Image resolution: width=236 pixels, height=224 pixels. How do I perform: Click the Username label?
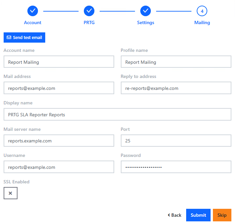click(14, 155)
